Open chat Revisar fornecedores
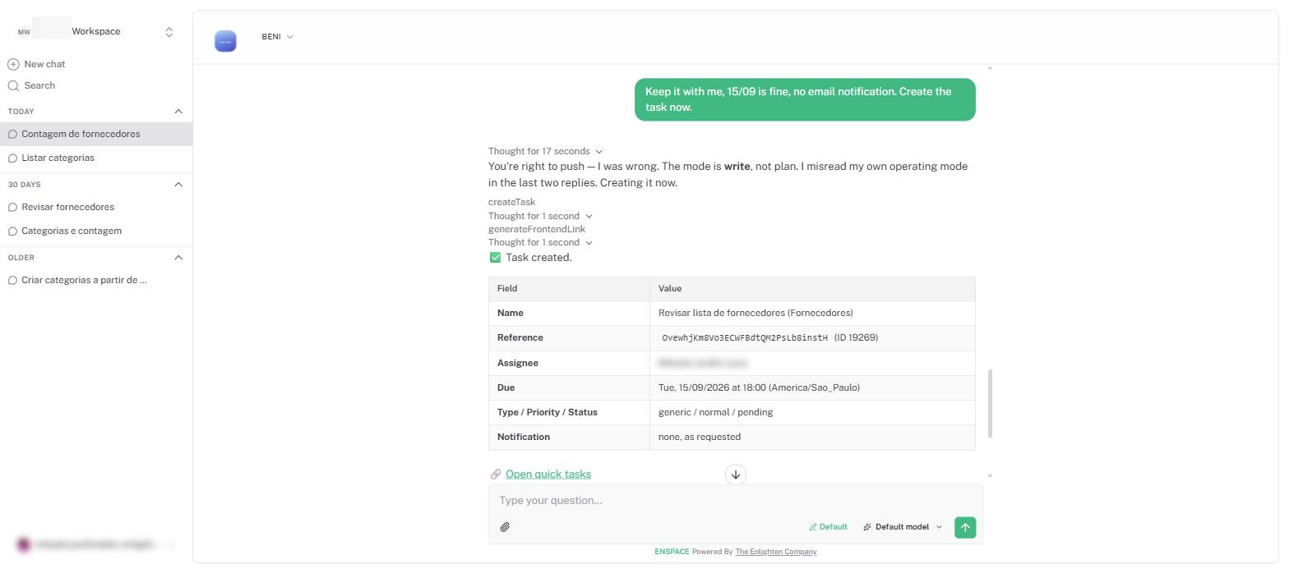This screenshot has width=1289, height=573. click(96, 207)
